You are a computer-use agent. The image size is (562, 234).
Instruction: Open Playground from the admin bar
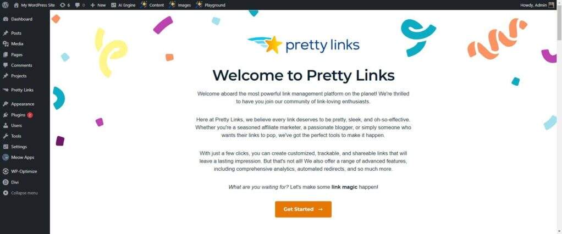(x=211, y=5)
